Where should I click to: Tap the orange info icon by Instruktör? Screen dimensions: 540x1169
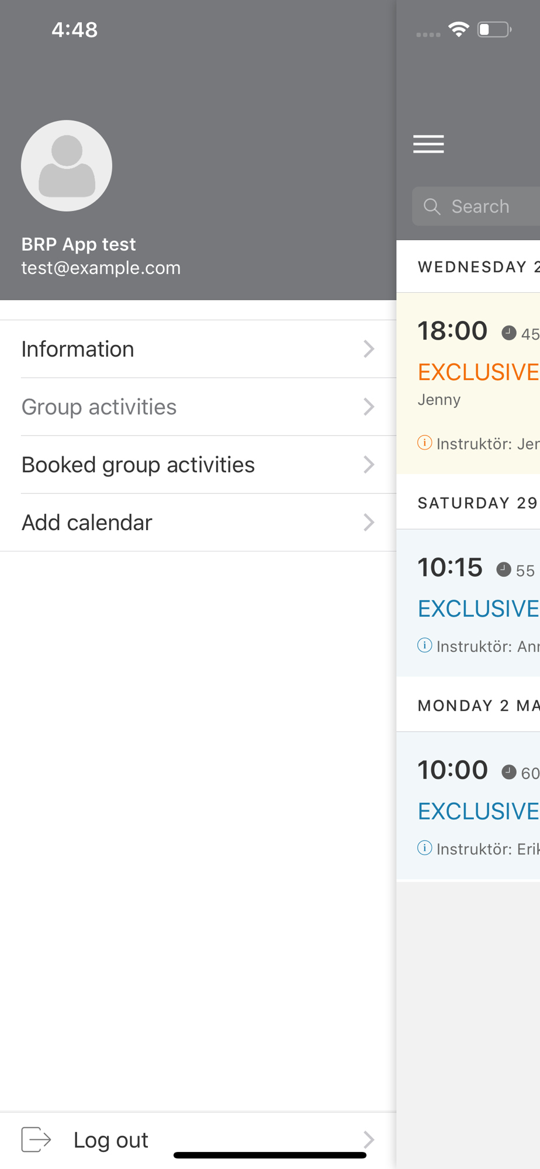[x=425, y=442]
